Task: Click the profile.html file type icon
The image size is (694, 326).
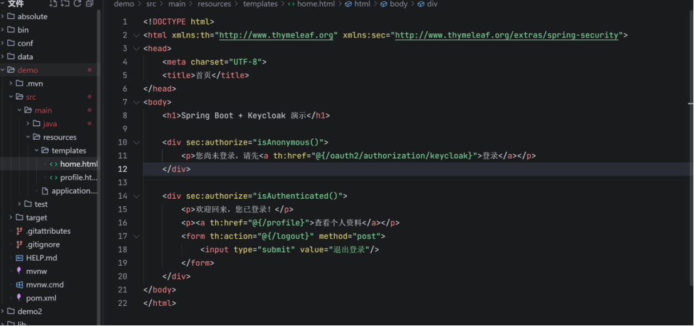Action: click(53, 177)
